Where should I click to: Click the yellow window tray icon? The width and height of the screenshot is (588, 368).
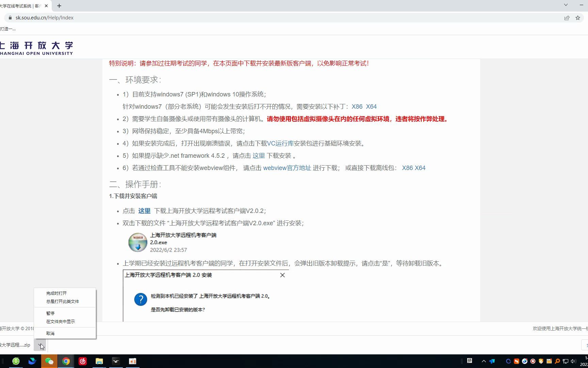click(549, 361)
